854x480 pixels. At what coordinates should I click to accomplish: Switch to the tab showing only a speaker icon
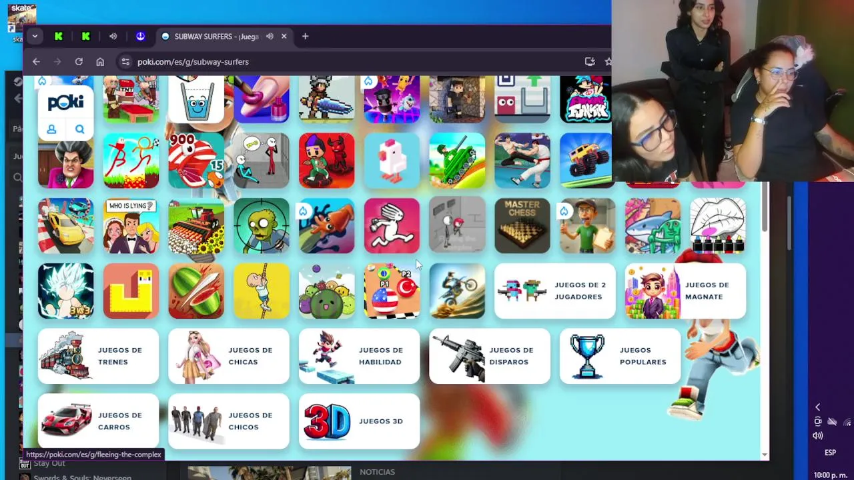point(113,36)
